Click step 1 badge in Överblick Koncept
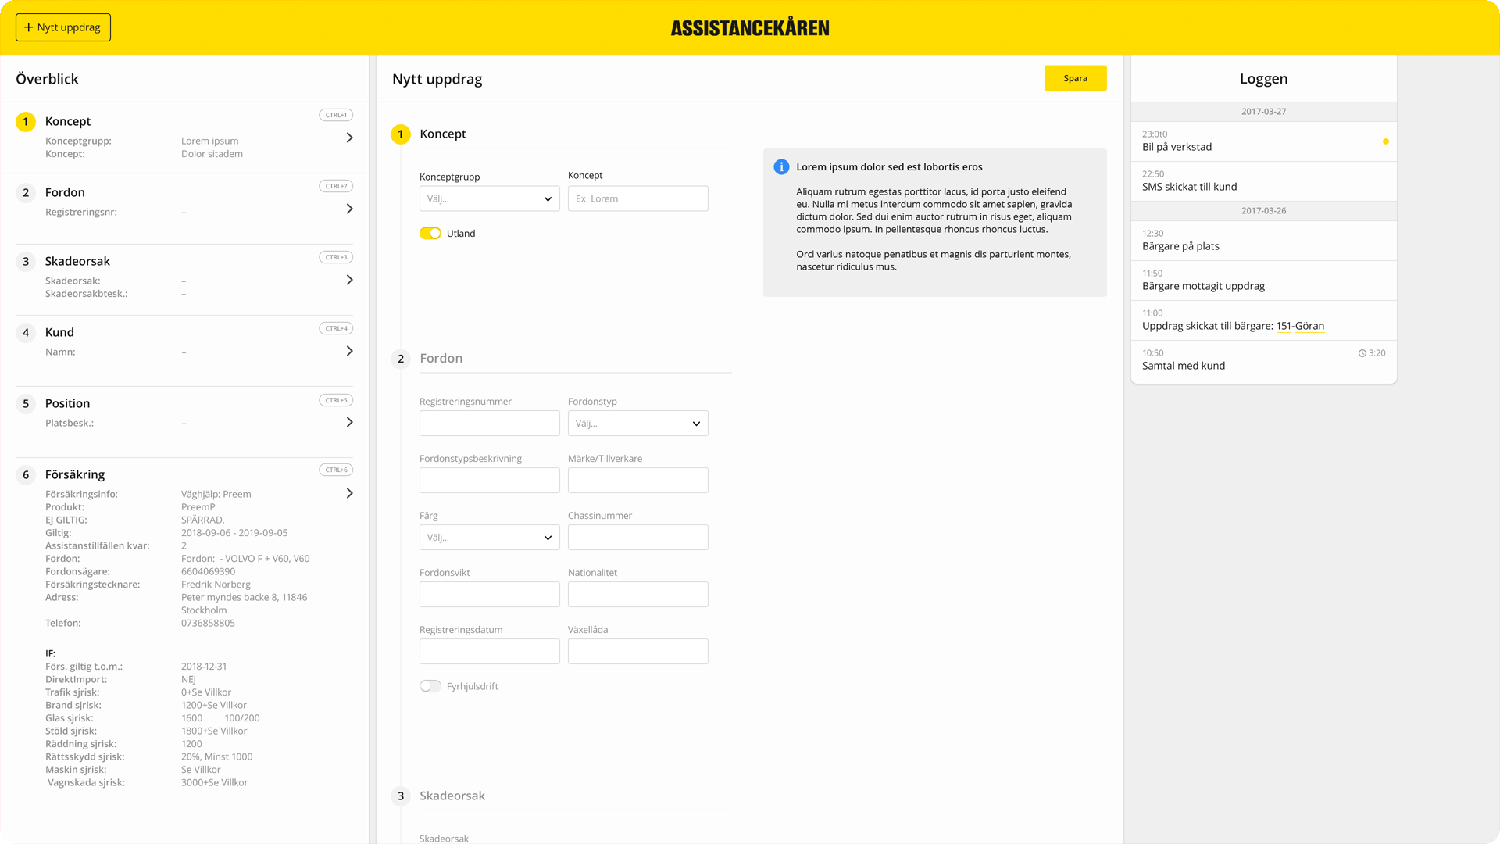 (x=26, y=121)
